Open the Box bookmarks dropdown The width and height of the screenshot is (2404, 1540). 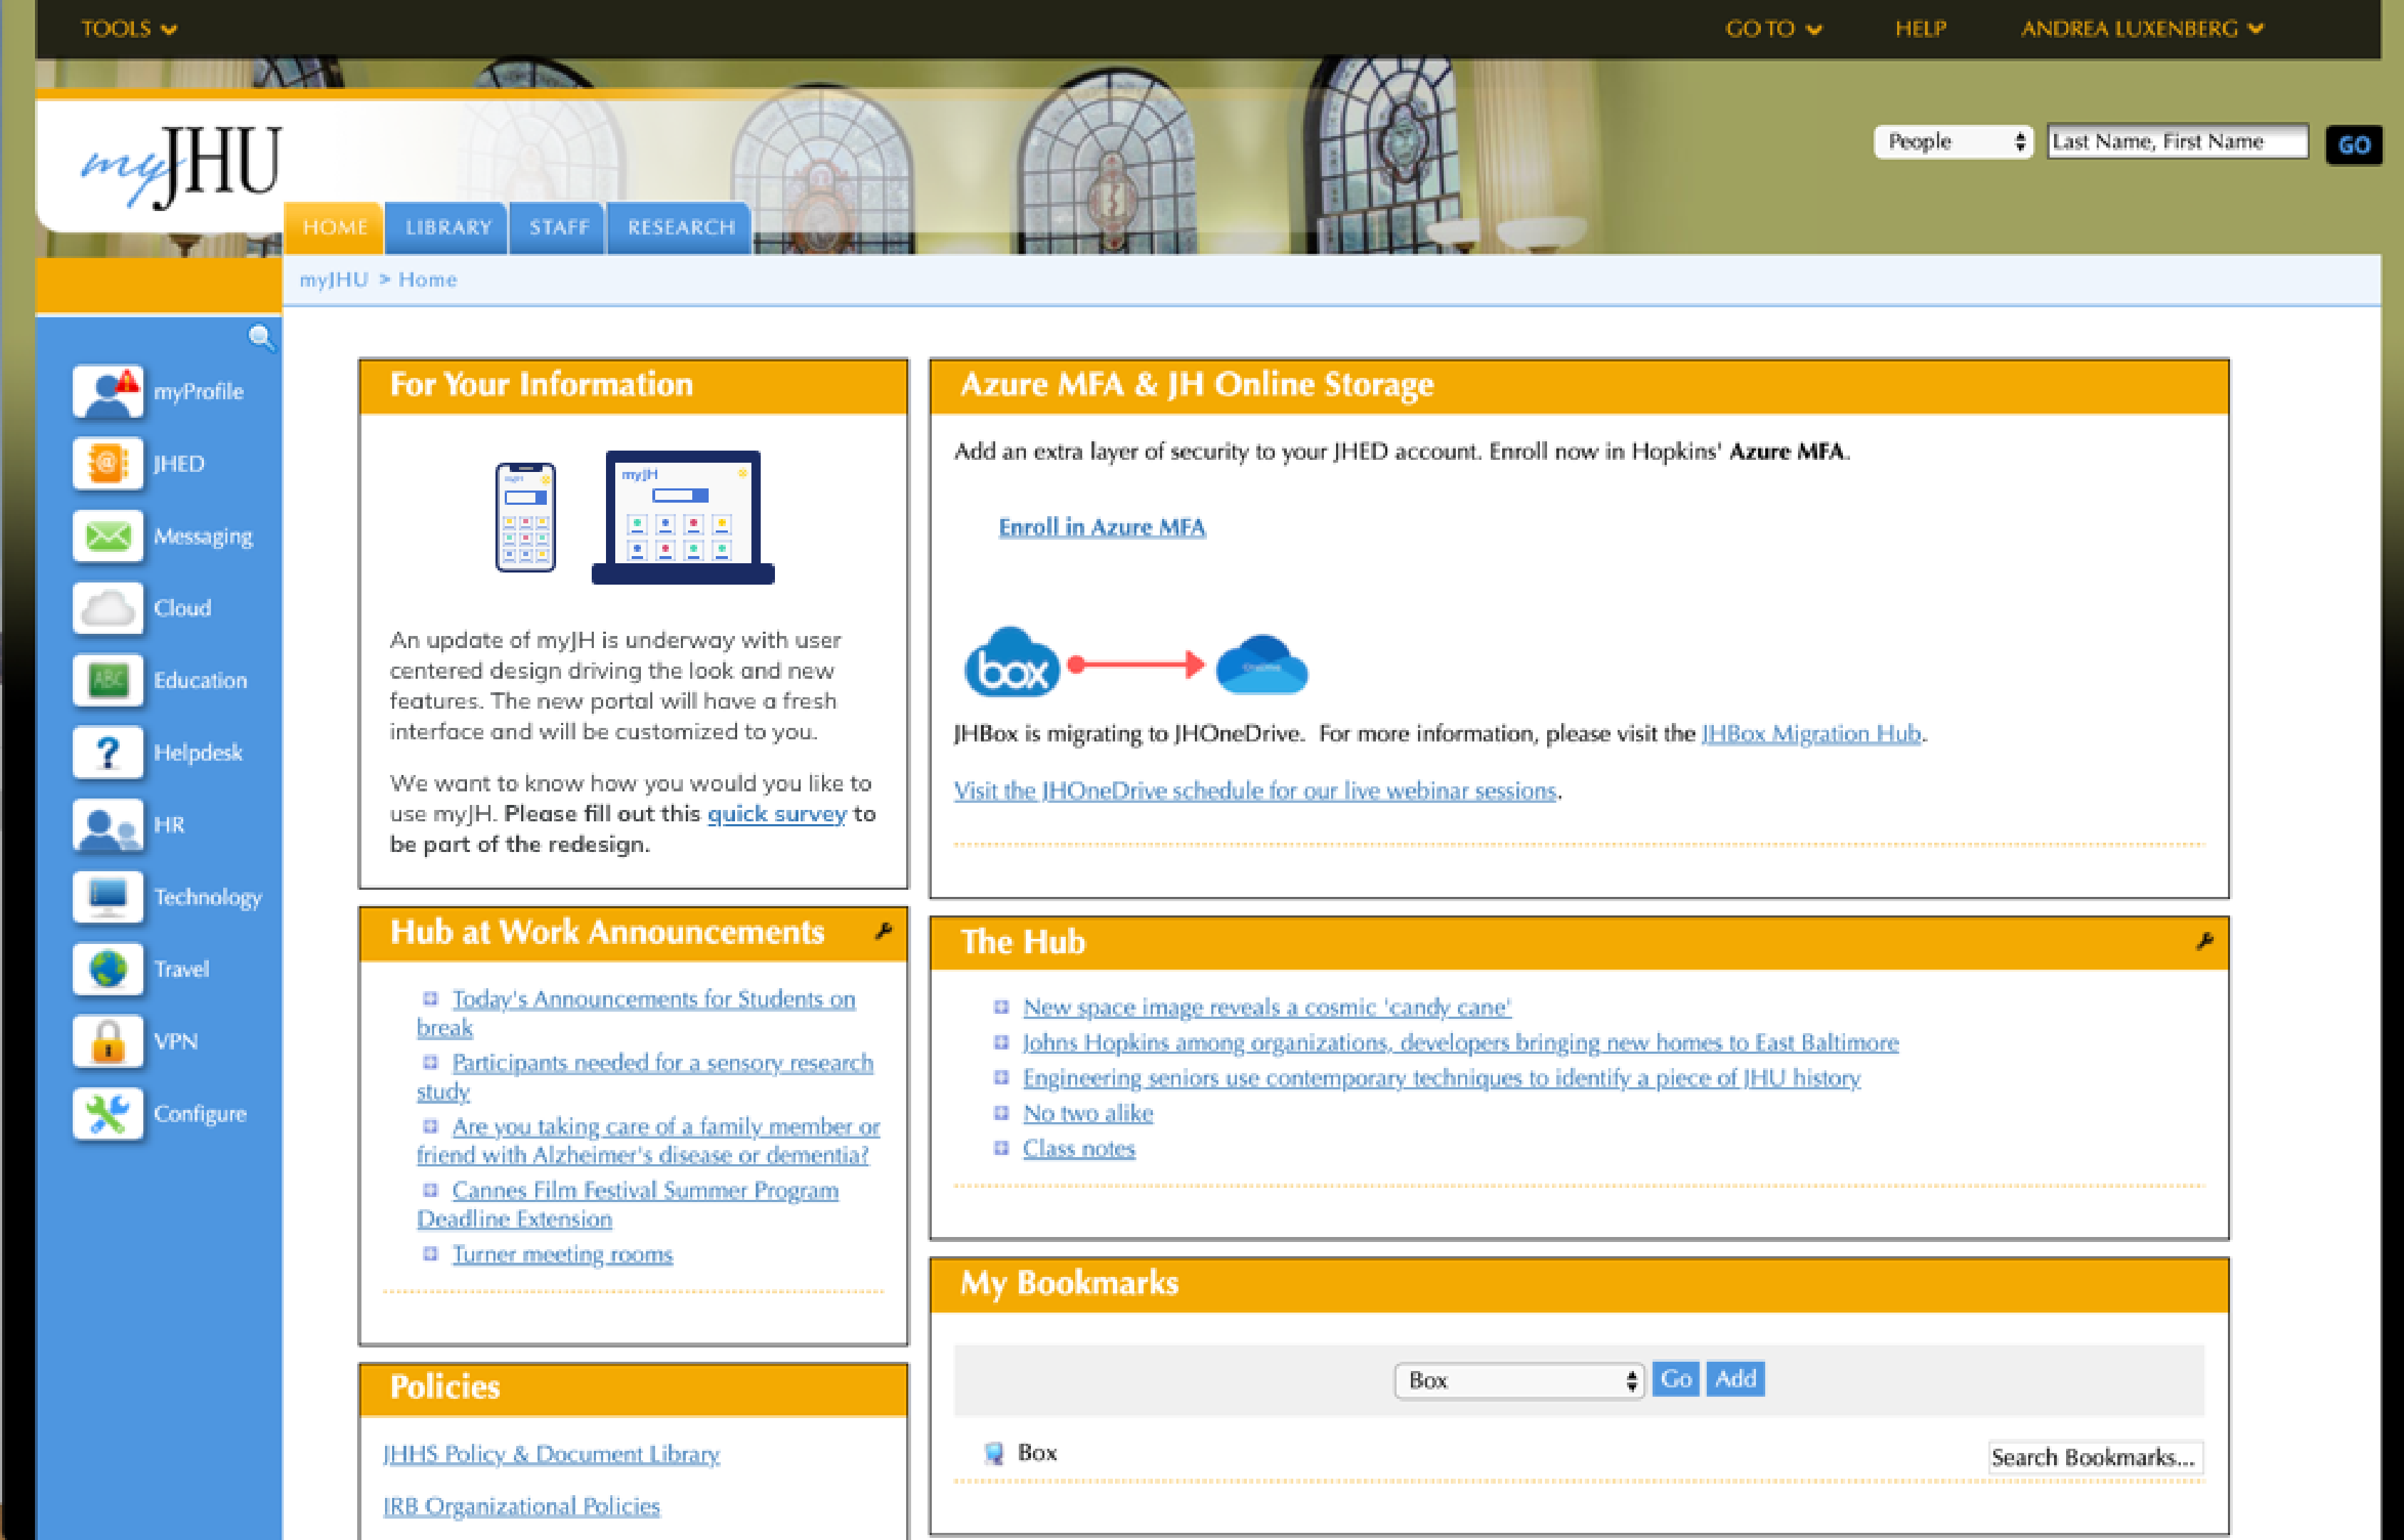(x=1519, y=1380)
